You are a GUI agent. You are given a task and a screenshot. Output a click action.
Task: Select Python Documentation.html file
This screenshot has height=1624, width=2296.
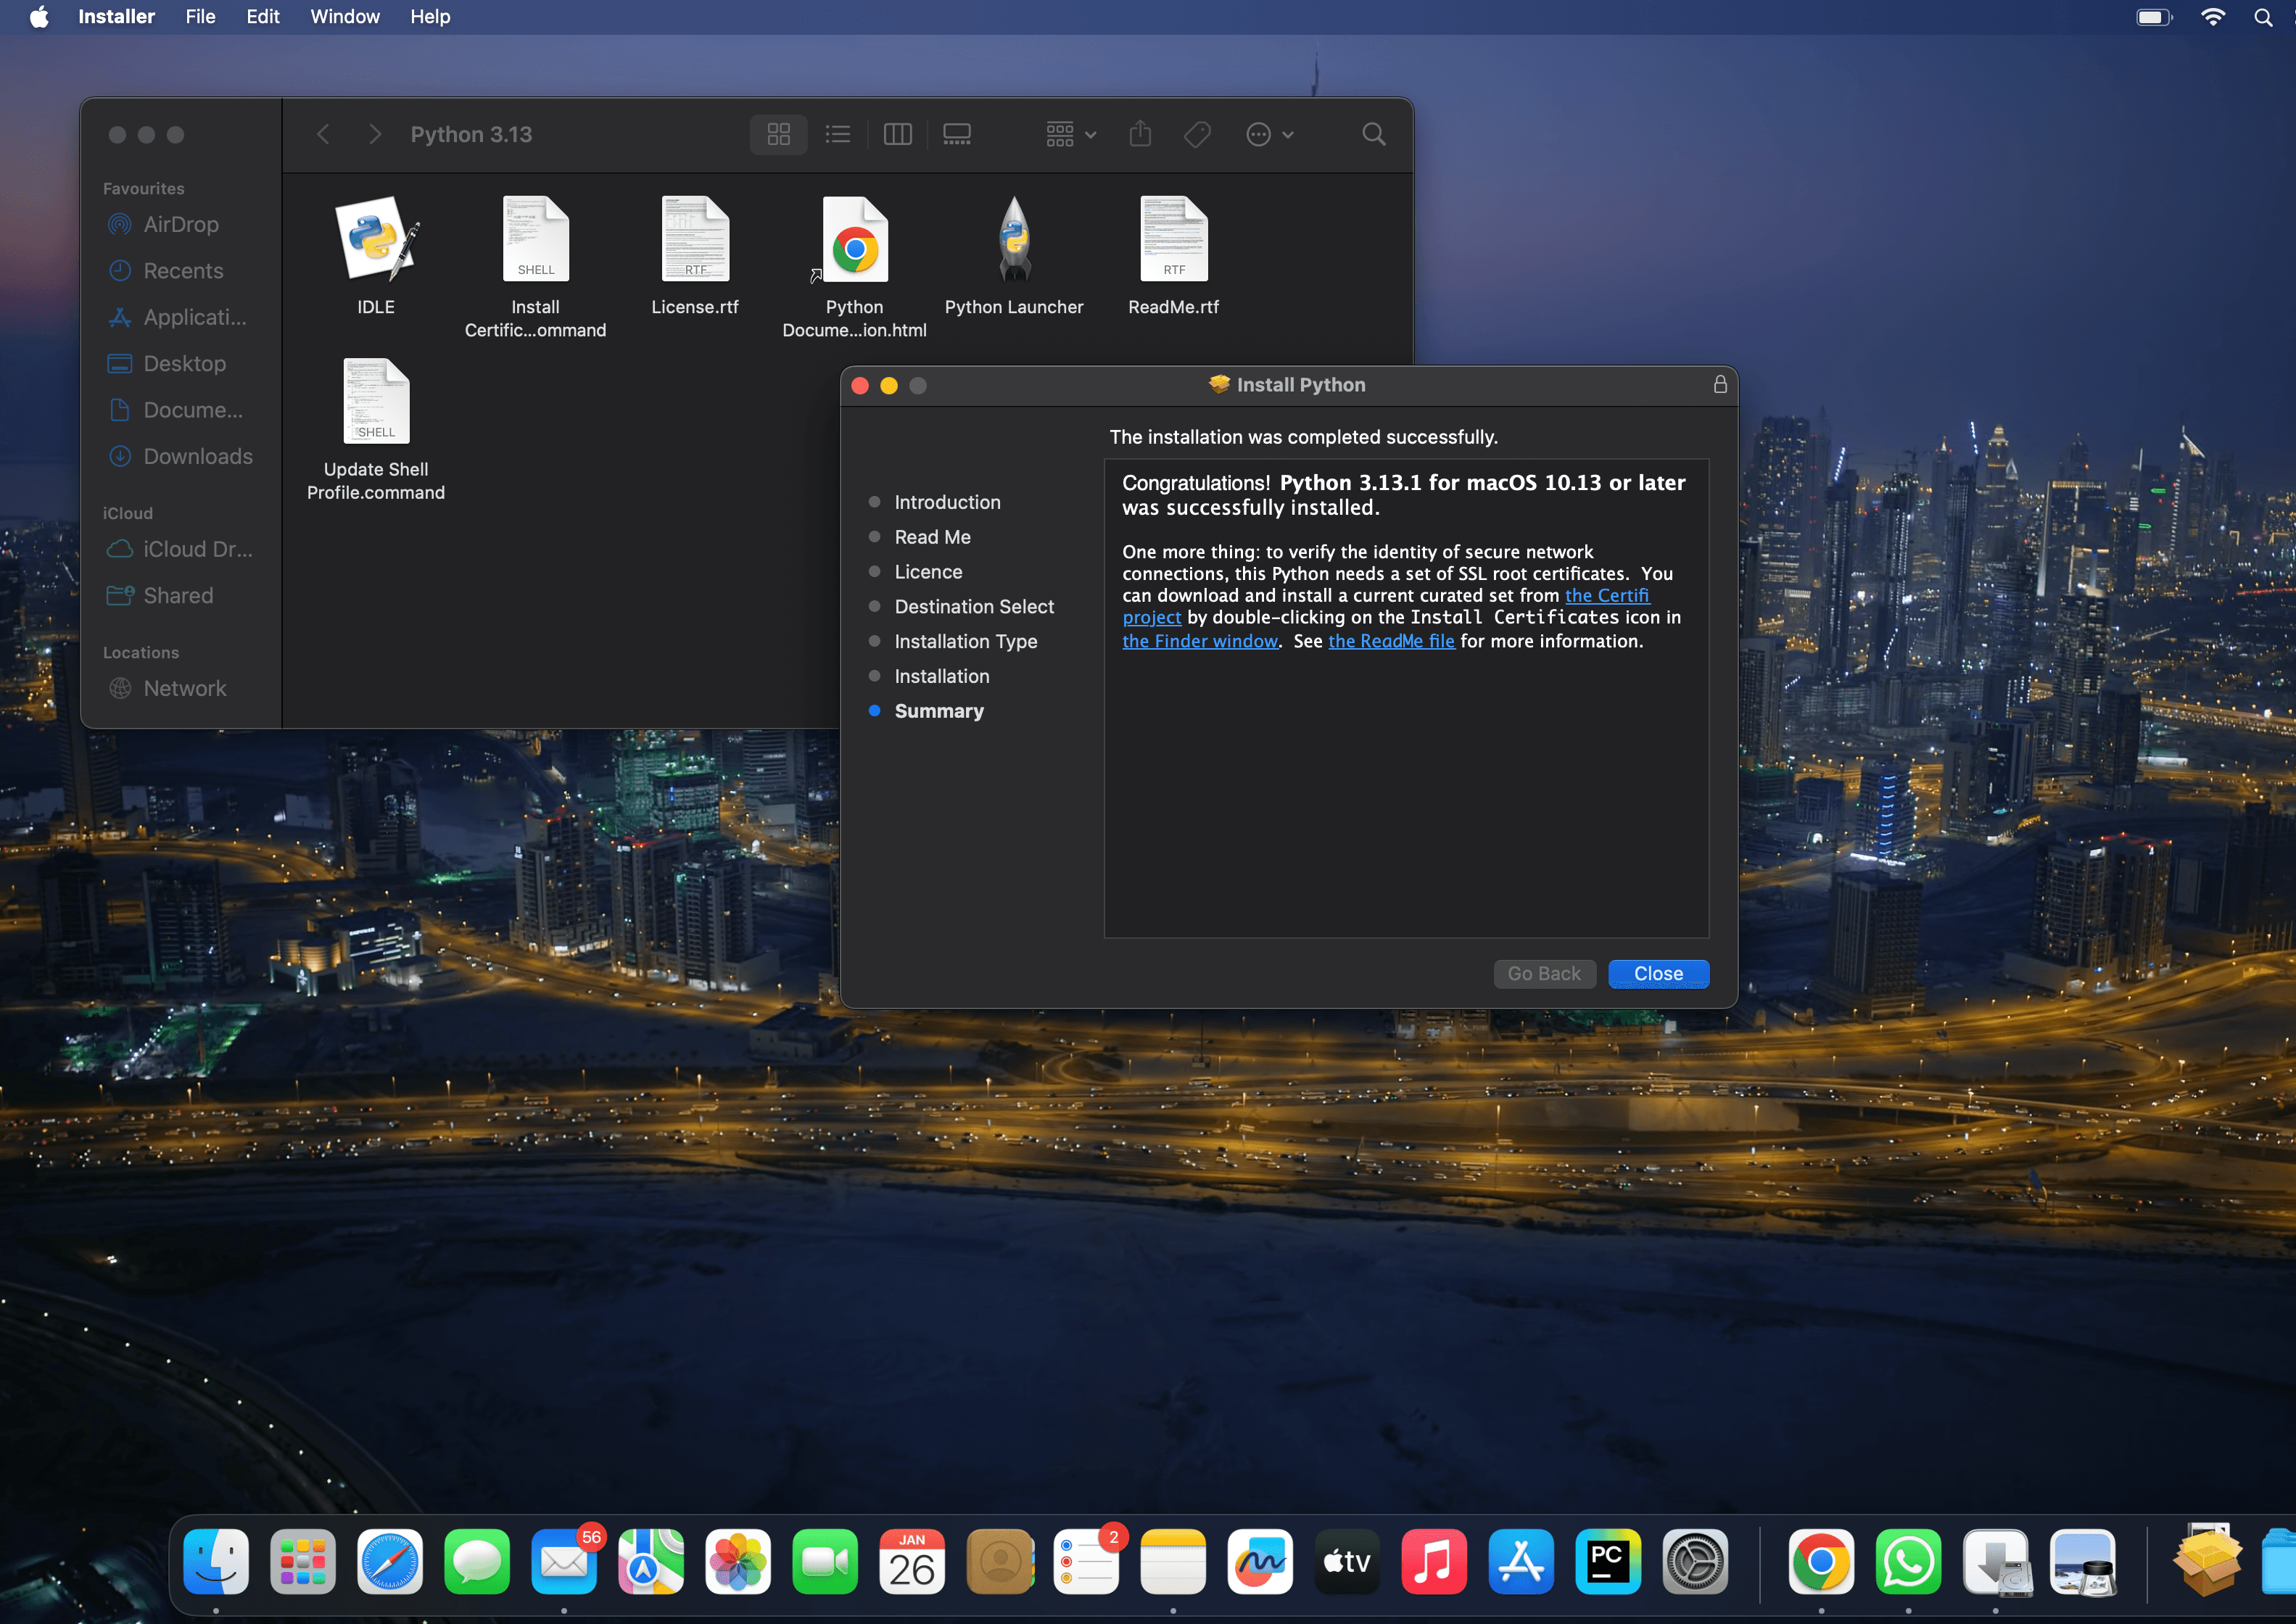tap(854, 240)
